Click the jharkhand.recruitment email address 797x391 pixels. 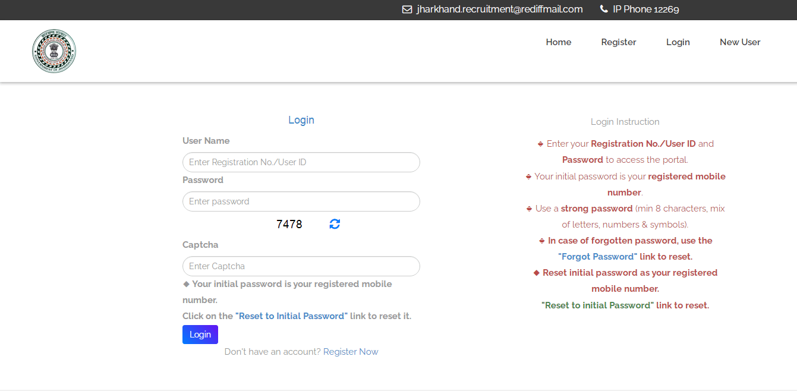[x=500, y=10]
